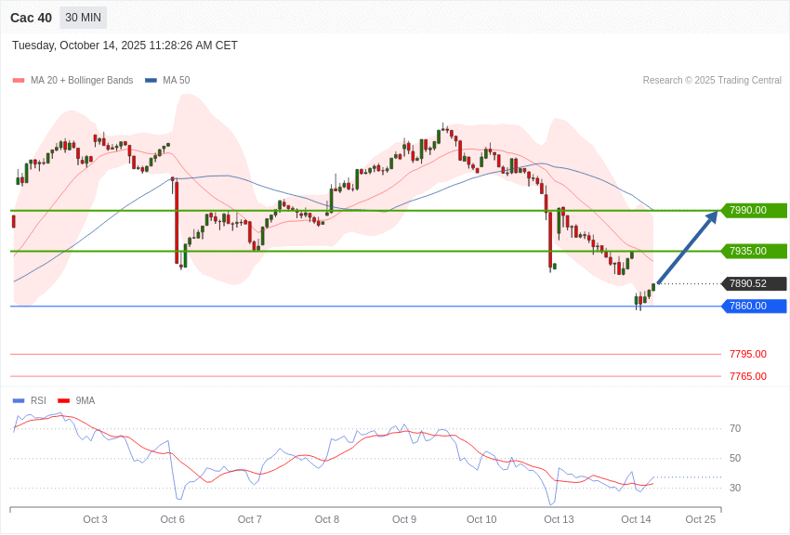Click the RSI 30 level label
Screen dimensions: 790x535
(x=735, y=488)
